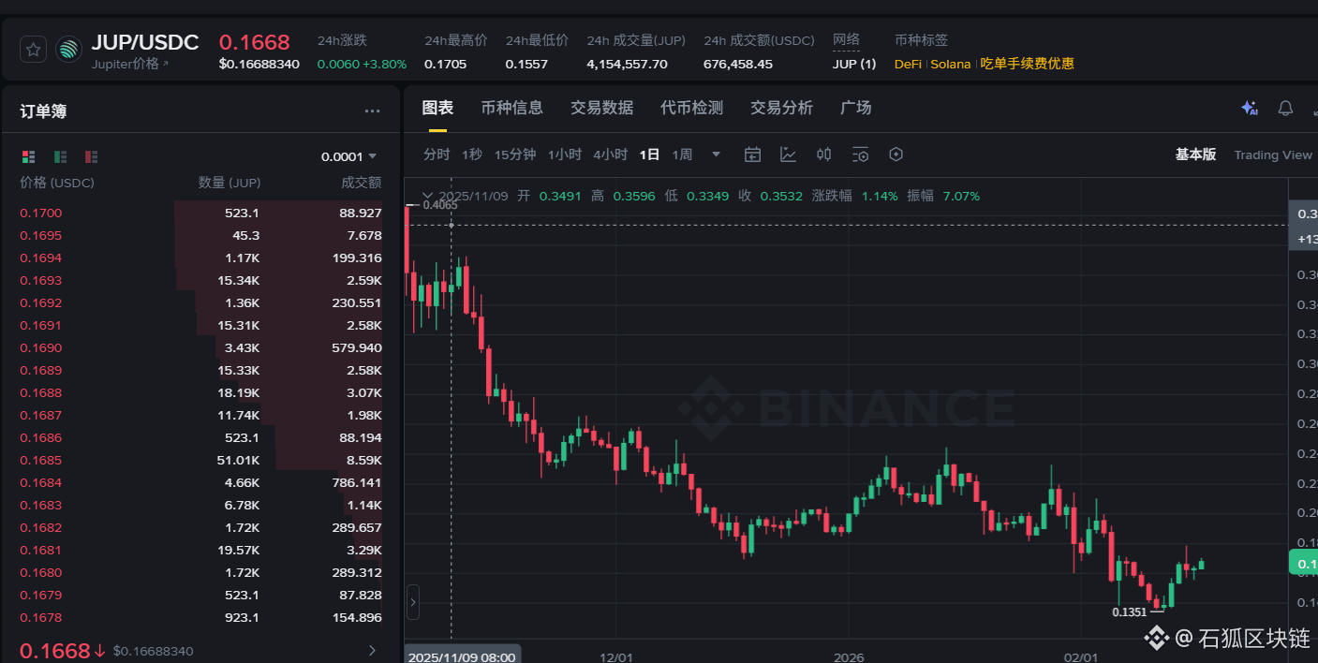Open the technical indicators line-chart icon
Image resolution: width=1318 pixels, height=663 pixels.
click(x=788, y=155)
